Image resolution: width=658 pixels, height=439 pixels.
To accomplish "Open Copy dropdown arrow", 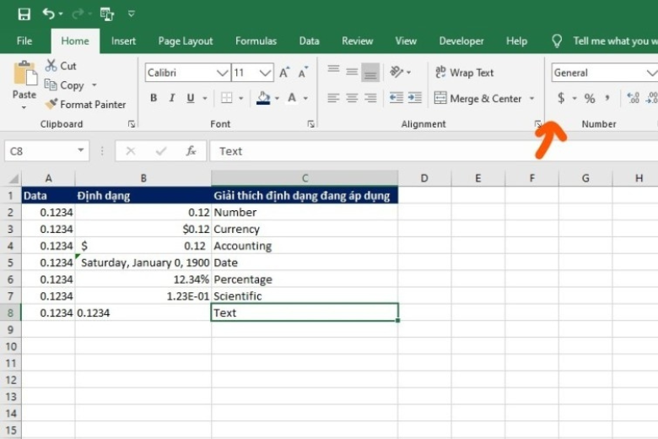I will 94,85.
